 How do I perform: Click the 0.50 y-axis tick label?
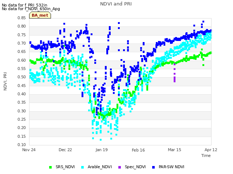pos(22,77)
